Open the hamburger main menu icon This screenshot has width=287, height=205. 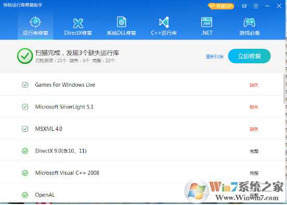tap(256, 6)
